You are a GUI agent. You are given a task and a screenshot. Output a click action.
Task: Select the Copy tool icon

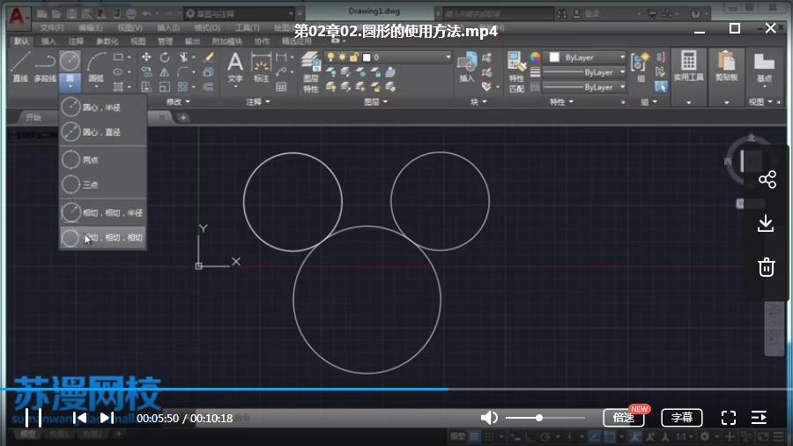click(146, 71)
